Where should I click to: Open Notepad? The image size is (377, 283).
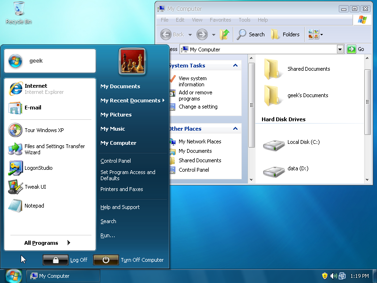pyautogui.click(x=33, y=206)
